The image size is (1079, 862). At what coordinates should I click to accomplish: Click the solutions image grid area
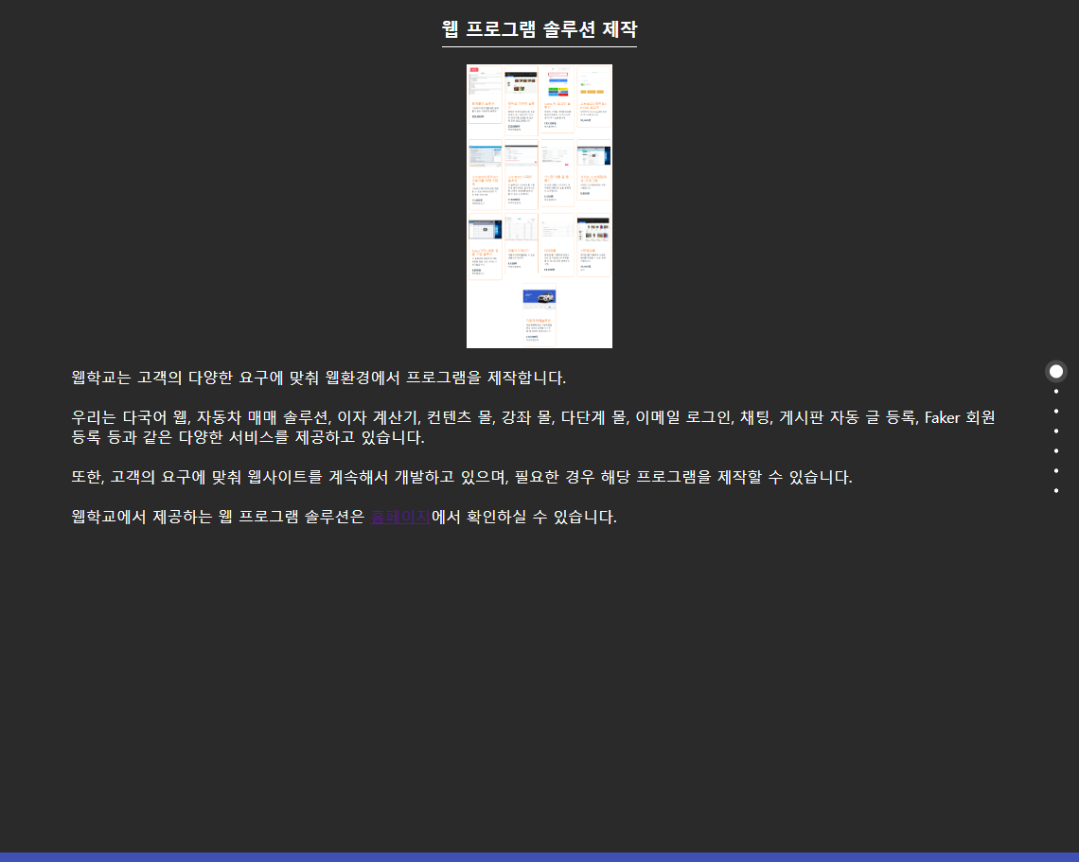pos(539,206)
